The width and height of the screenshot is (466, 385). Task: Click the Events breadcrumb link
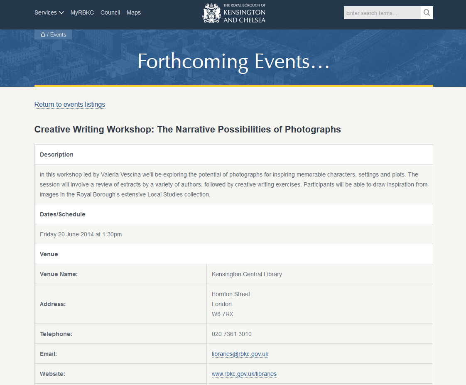(x=58, y=34)
